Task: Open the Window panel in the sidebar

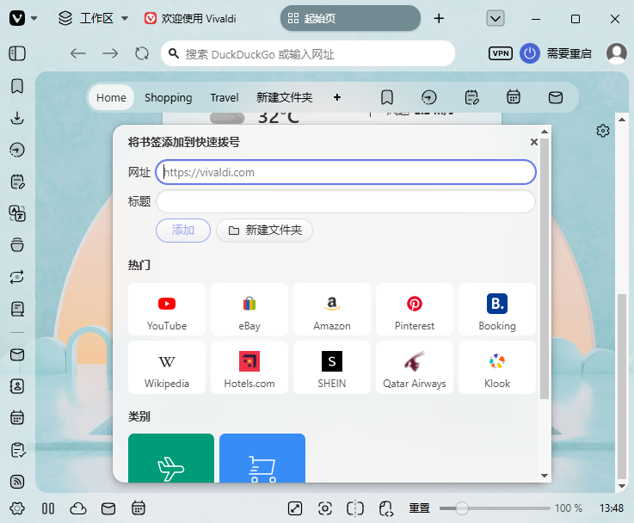Action: click(17, 245)
